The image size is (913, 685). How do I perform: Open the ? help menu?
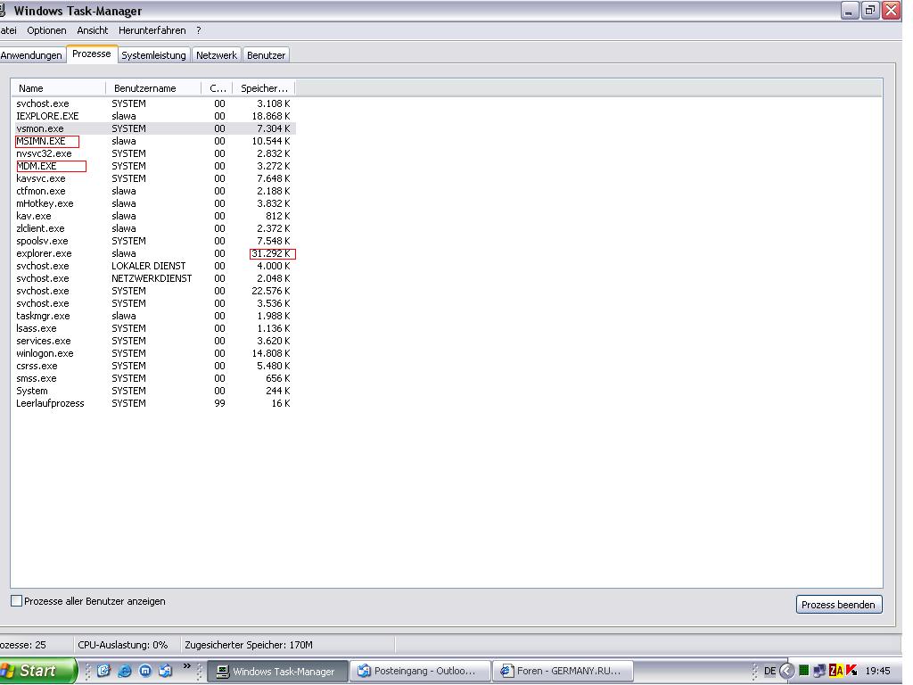click(199, 30)
